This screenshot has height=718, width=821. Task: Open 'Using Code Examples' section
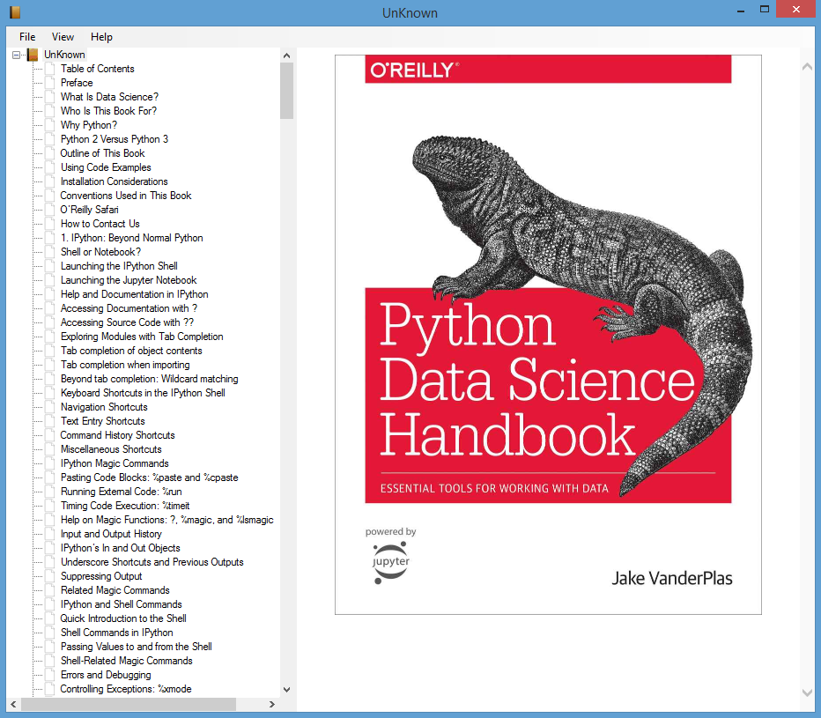pyautogui.click(x=106, y=167)
